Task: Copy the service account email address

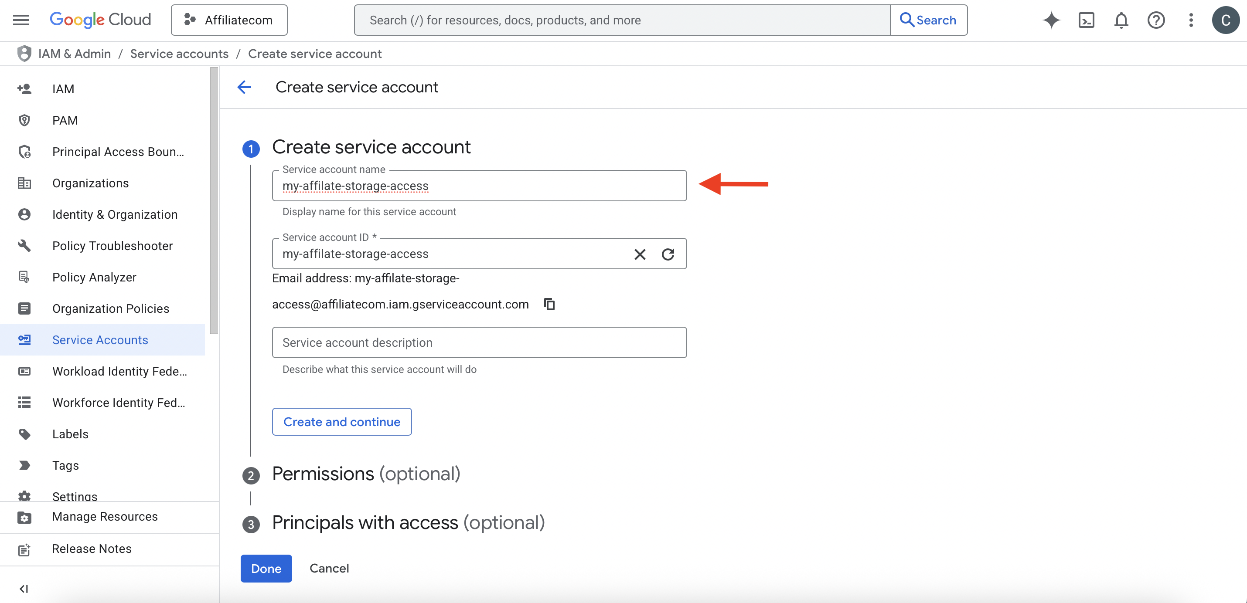Action: click(549, 304)
